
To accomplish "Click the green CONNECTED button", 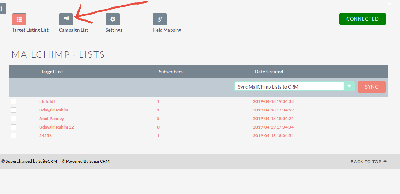I will [363, 19].
